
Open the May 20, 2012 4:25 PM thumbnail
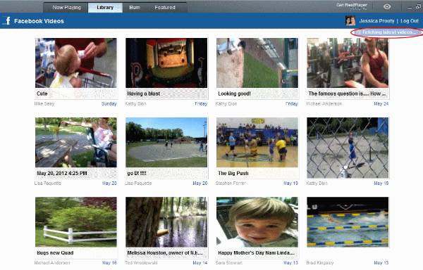point(76,143)
